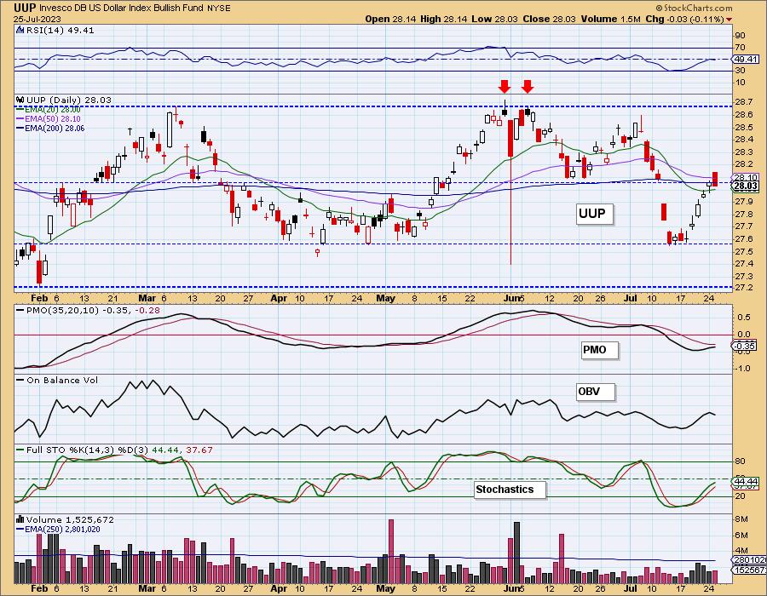
Task: Click the Volume 1.5M value in header
Action: click(x=610, y=19)
